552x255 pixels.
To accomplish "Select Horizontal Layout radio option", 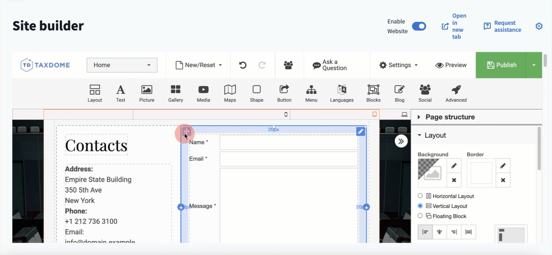I will point(420,196).
